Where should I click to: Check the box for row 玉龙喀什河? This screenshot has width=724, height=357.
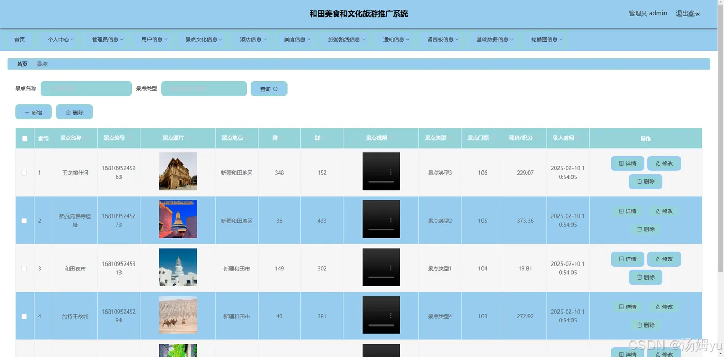click(24, 173)
